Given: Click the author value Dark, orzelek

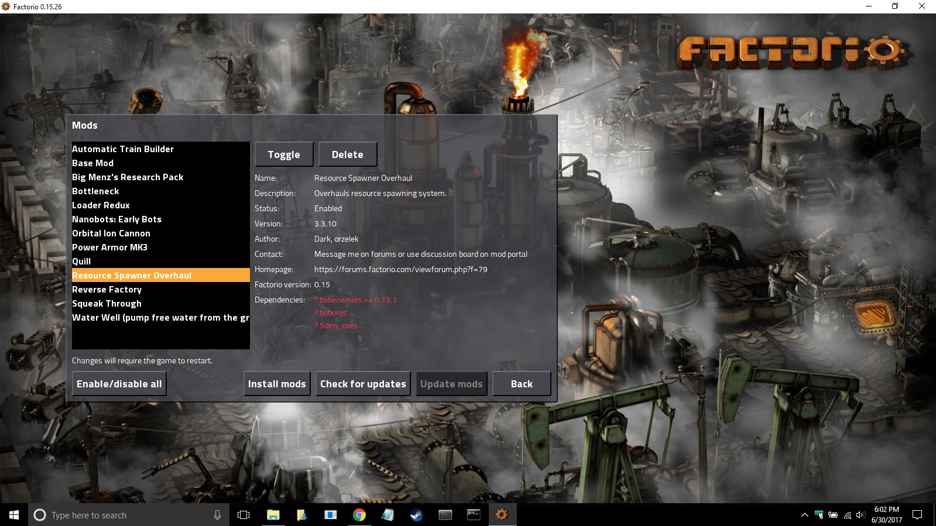Looking at the screenshot, I should tap(337, 239).
